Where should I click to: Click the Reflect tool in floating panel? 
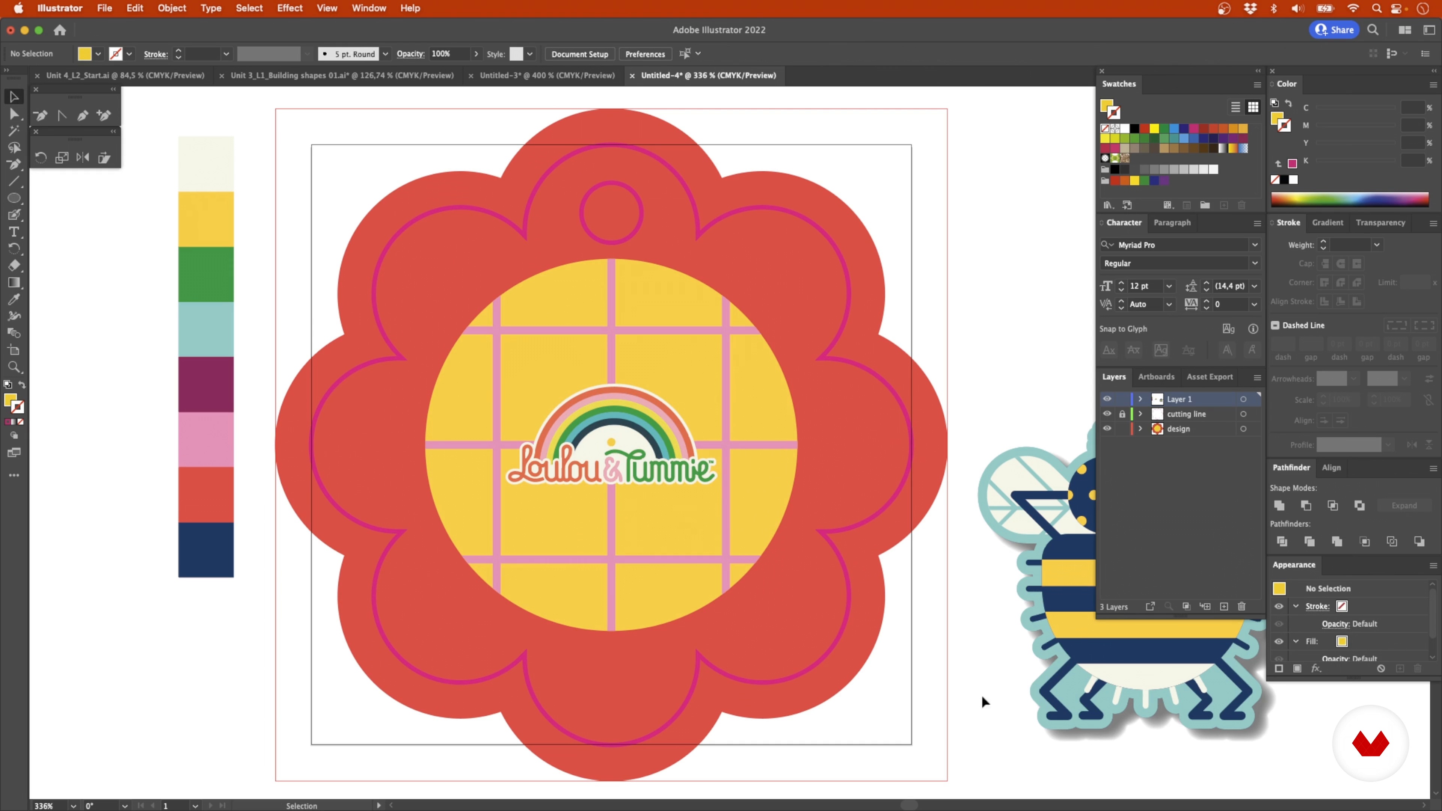(83, 157)
